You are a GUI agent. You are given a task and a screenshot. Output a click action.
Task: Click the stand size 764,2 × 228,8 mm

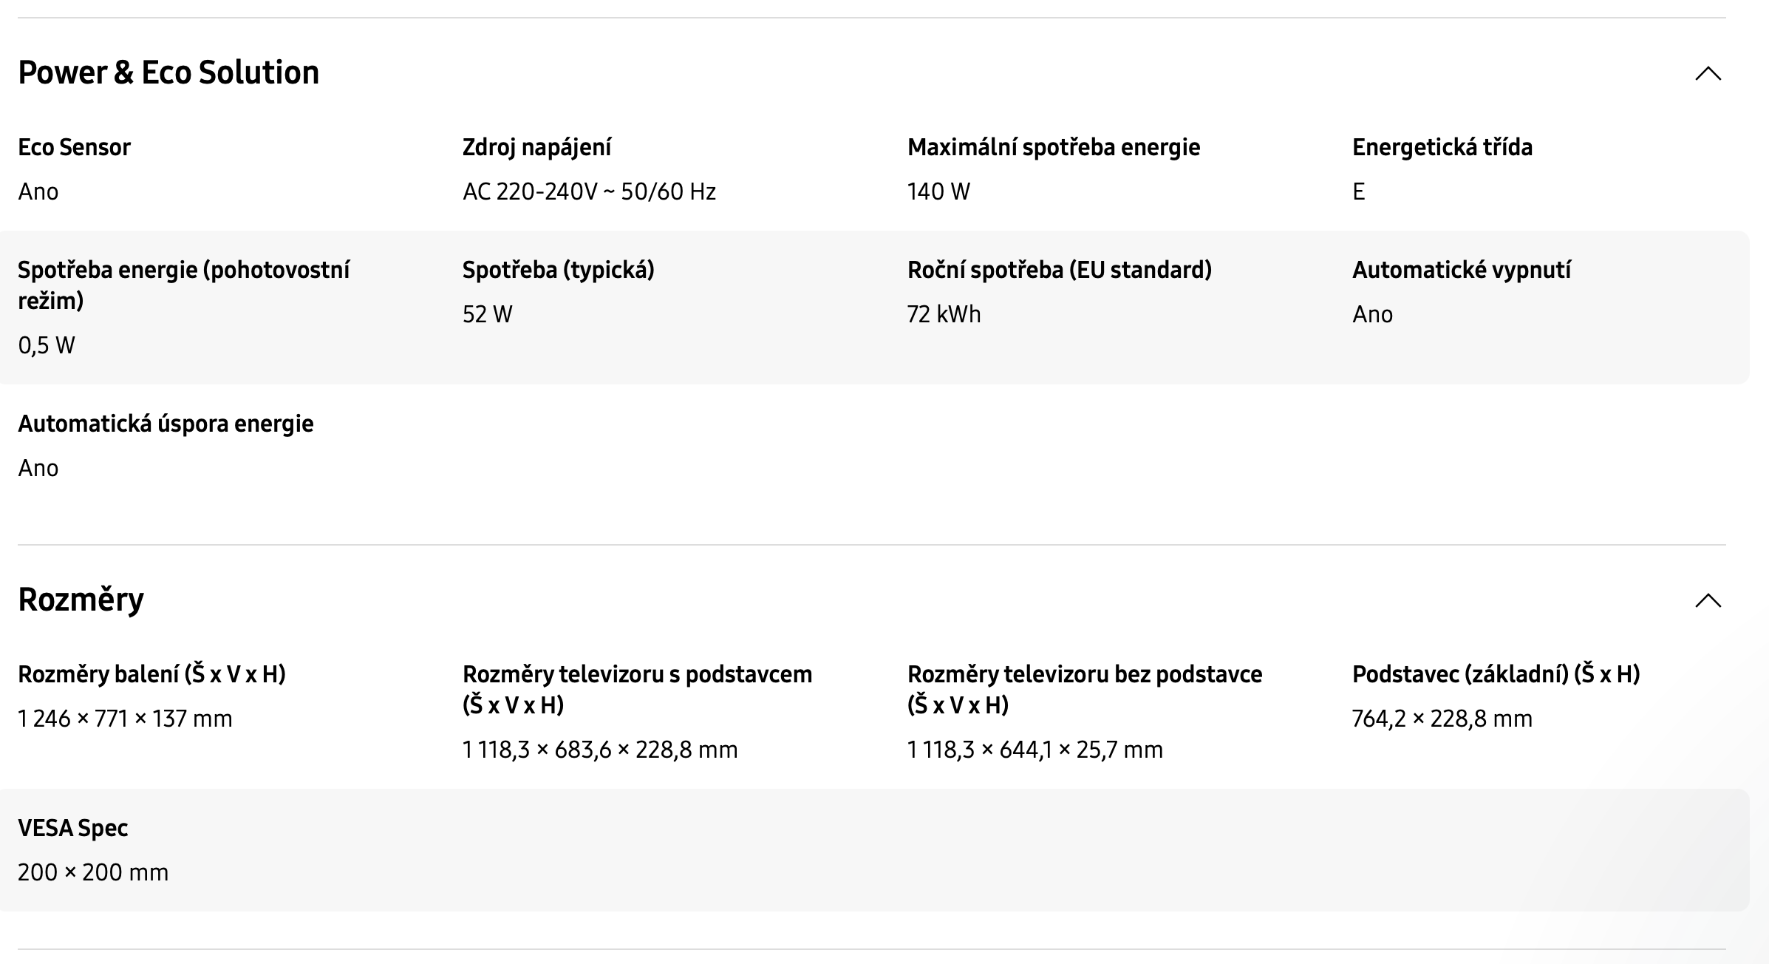click(1442, 719)
